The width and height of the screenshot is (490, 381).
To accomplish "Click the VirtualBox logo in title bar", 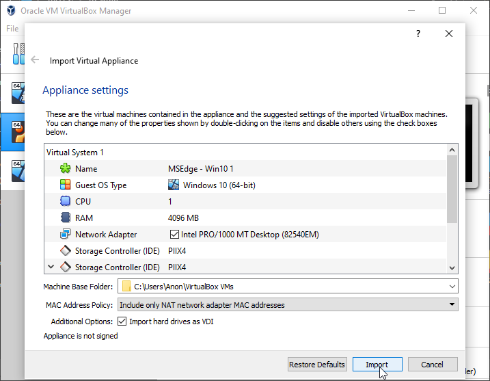I will click(x=10, y=10).
